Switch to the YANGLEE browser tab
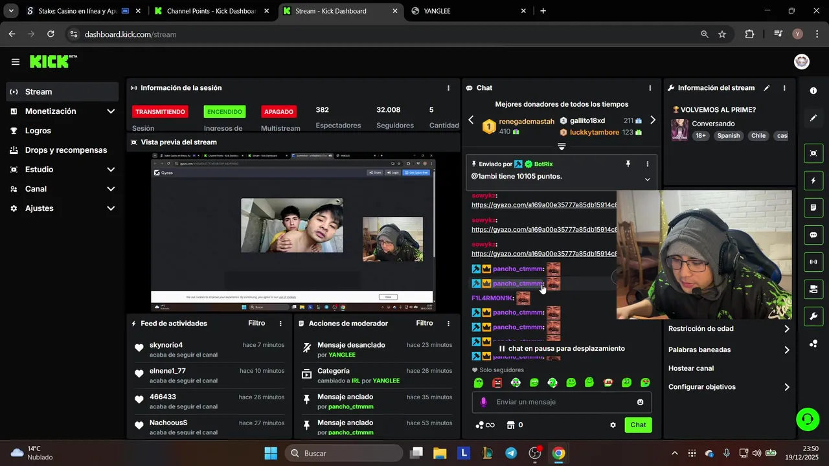Image resolution: width=829 pixels, height=466 pixels. tap(470, 11)
